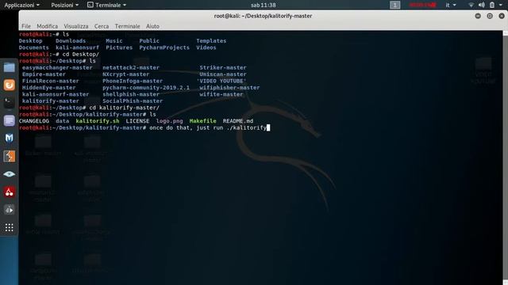Click 'wifite-master' in the listing
Image resolution: width=508 pixels, height=285 pixels.
pyautogui.click(x=221, y=94)
